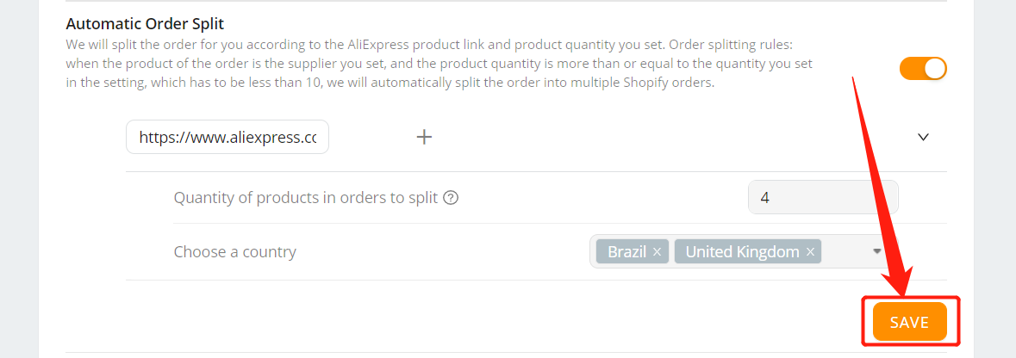This screenshot has height=358, width=1016.
Task: Click the United Kingdom tag label
Action: pos(742,252)
